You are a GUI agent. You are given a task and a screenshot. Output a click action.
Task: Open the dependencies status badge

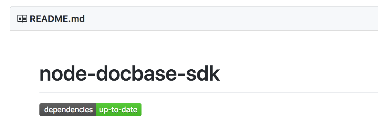90,110
